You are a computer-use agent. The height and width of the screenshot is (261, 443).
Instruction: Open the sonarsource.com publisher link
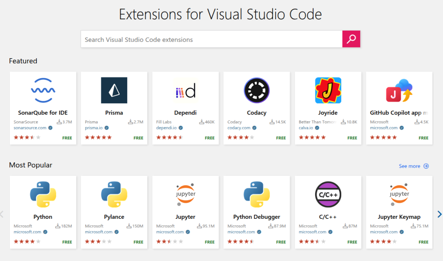30,128
